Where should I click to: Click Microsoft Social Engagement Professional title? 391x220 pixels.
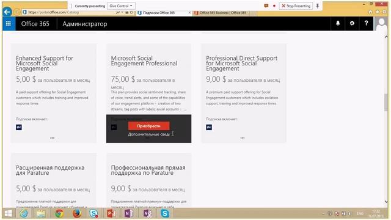pos(144,61)
